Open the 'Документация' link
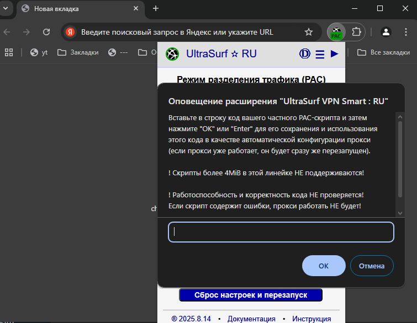Image resolution: width=417 pixels, height=323 pixels. [x=251, y=319]
